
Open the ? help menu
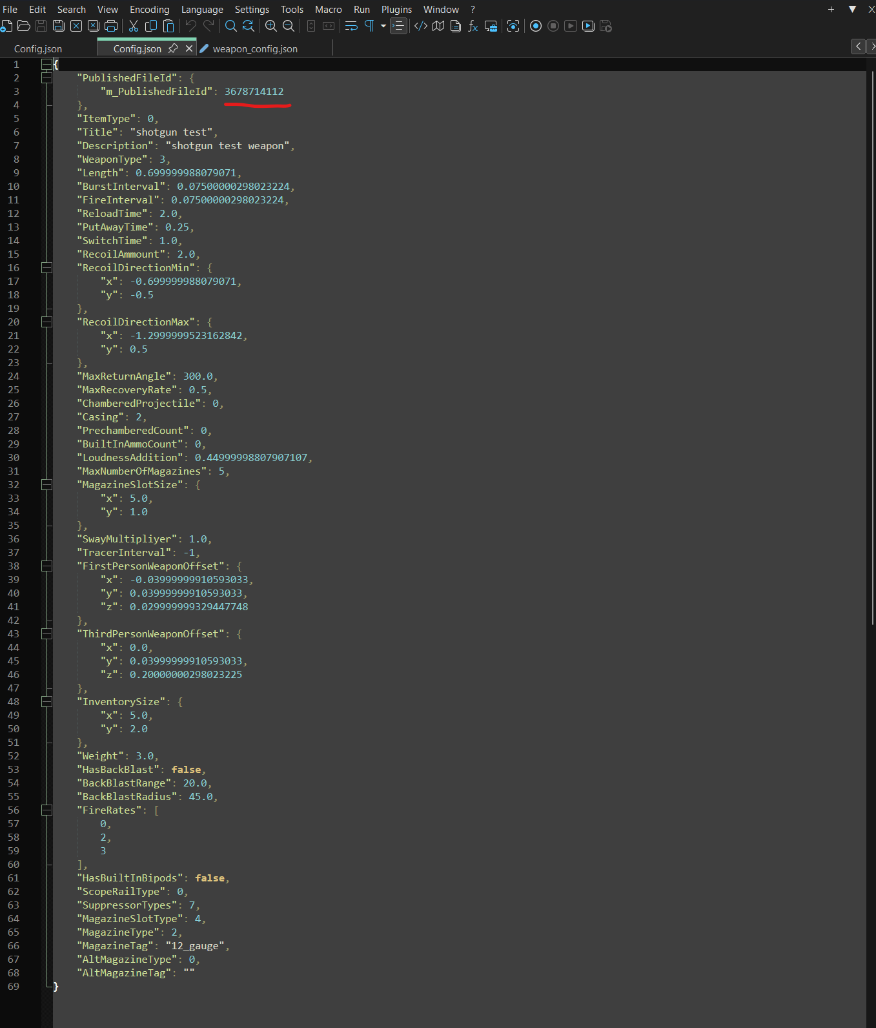tap(473, 9)
